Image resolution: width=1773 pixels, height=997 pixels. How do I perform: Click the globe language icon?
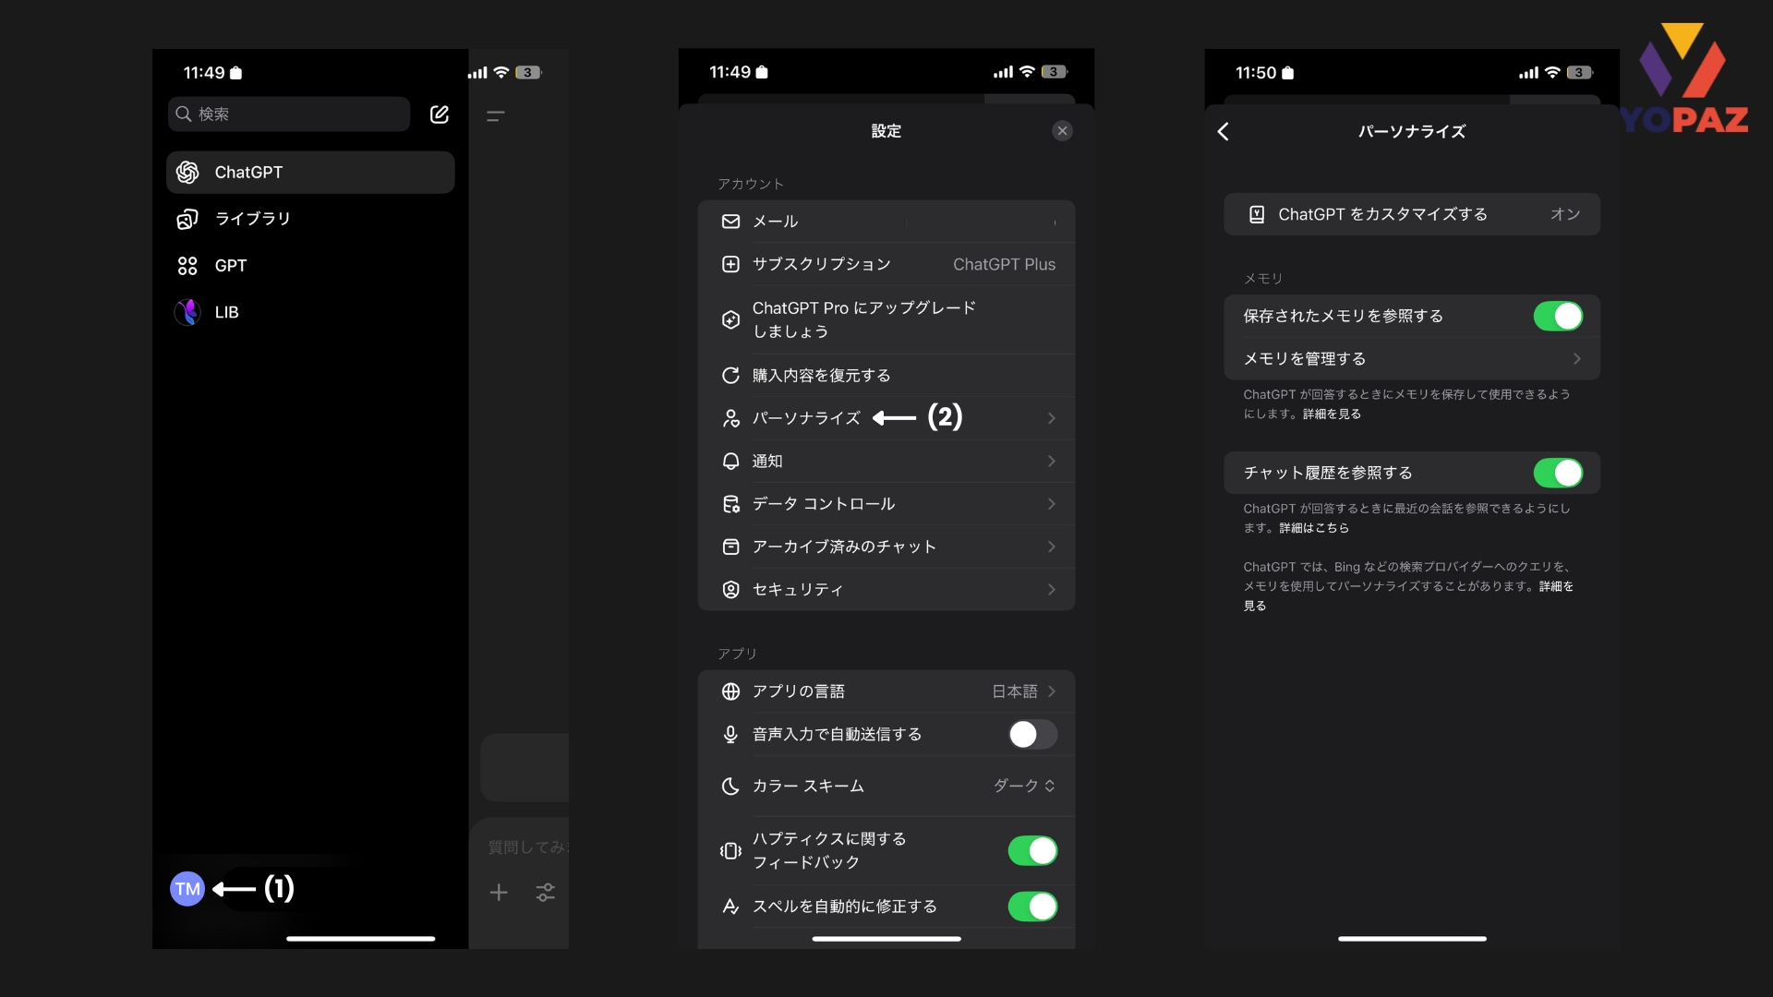[x=730, y=691]
